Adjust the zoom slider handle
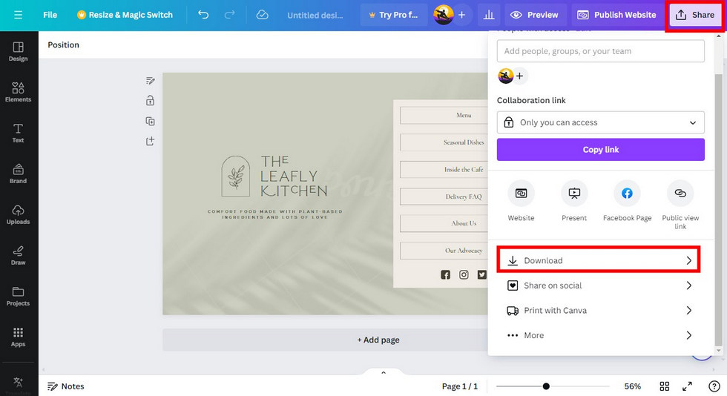727x396 pixels. (546, 386)
